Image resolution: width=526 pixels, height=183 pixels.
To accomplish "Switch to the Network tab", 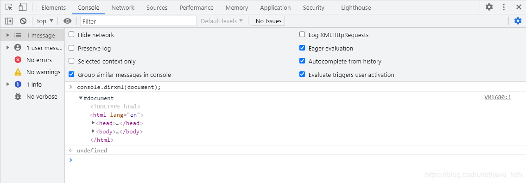I will tap(123, 7).
